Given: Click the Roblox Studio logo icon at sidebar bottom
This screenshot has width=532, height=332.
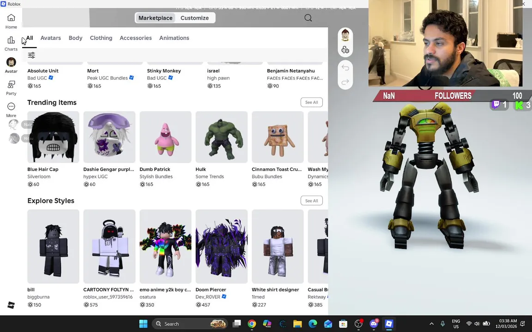Looking at the screenshot, I should pyautogui.click(x=11, y=305).
